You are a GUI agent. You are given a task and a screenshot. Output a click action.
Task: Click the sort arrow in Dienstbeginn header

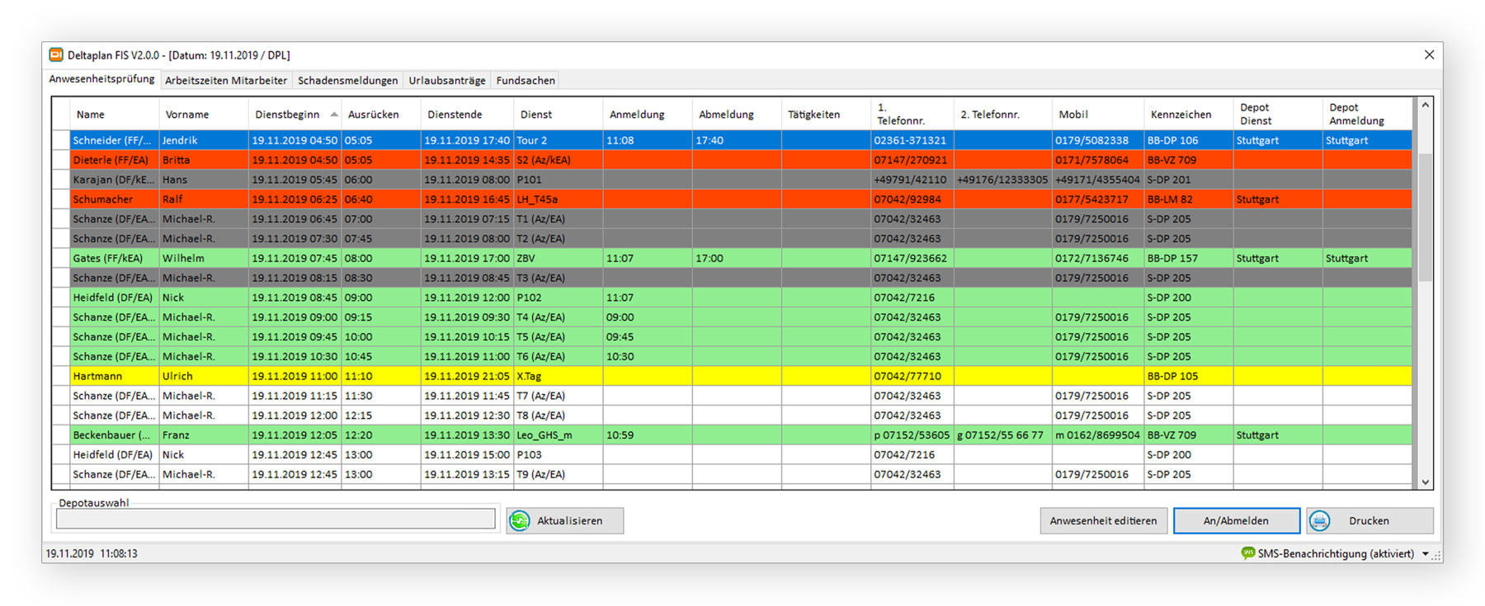coord(334,115)
